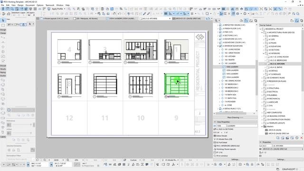Open the ARCH-D master layout dropdown in Properties
Image resolution: width=304 pixels, height=171 pixels.
(283, 149)
